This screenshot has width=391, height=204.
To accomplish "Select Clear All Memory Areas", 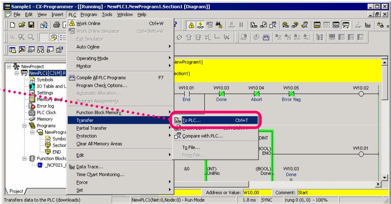I will (x=120, y=144).
